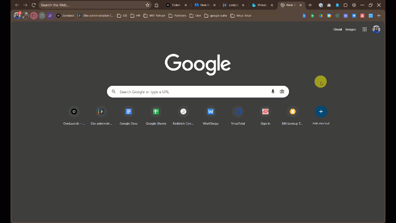
Task: Open the Google apps grid launcher
Action: click(x=364, y=29)
